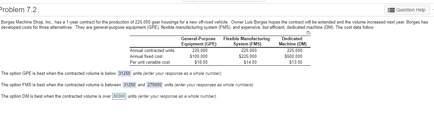Click the Annual contracted units row label
The image size is (434, 132).
[152, 50]
